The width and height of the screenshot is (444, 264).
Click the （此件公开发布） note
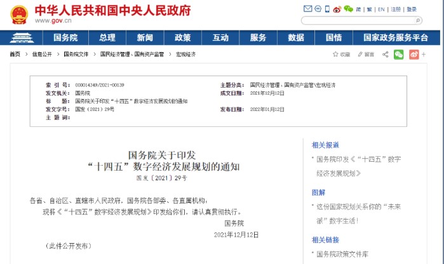[68, 246]
